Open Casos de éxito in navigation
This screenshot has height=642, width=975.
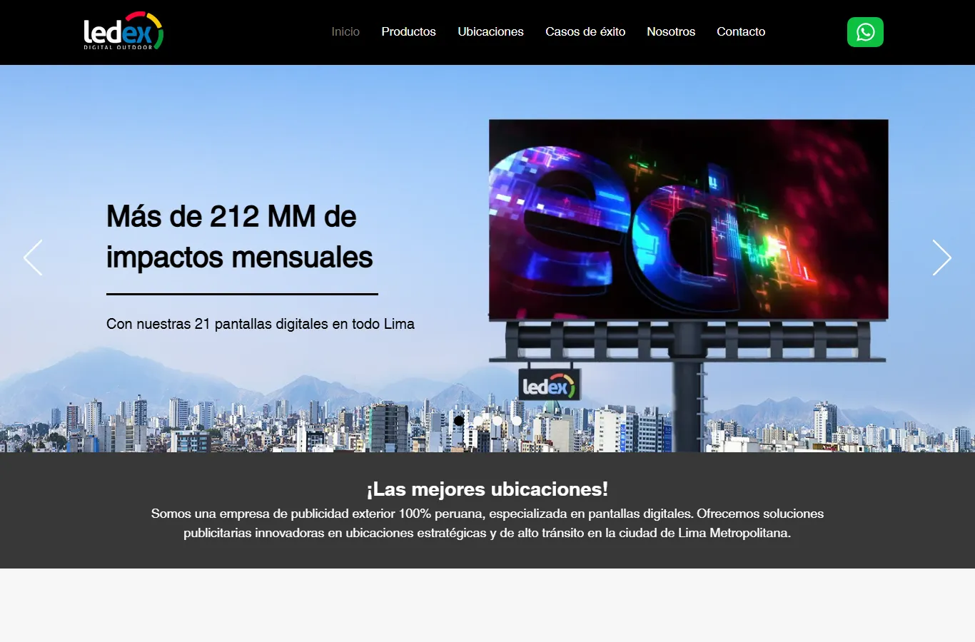[x=585, y=32]
